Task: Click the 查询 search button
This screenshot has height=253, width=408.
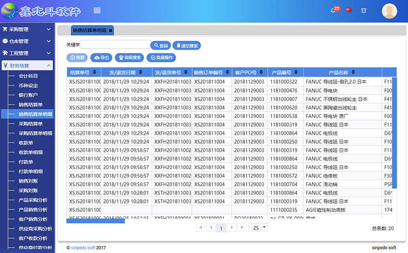Action: [x=160, y=46]
